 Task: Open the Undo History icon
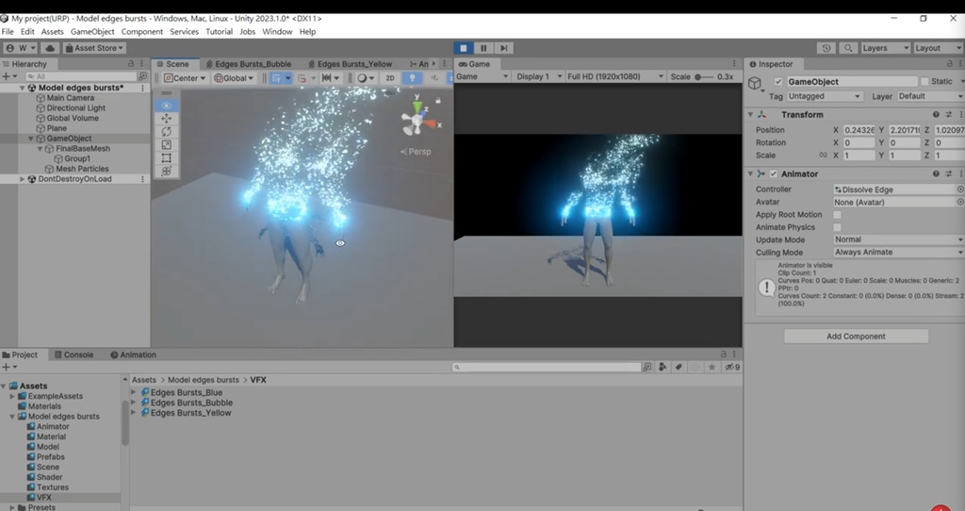click(x=826, y=48)
